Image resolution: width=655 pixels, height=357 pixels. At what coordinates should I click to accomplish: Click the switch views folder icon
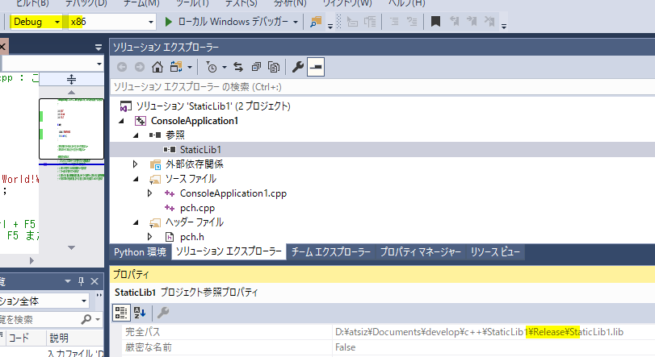click(x=176, y=67)
